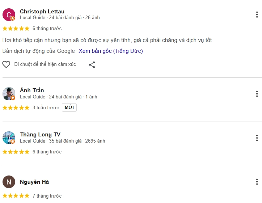
Task: Open Nguyễn Hà reviewer name link
Action: pyautogui.click(x=34, y=182)
